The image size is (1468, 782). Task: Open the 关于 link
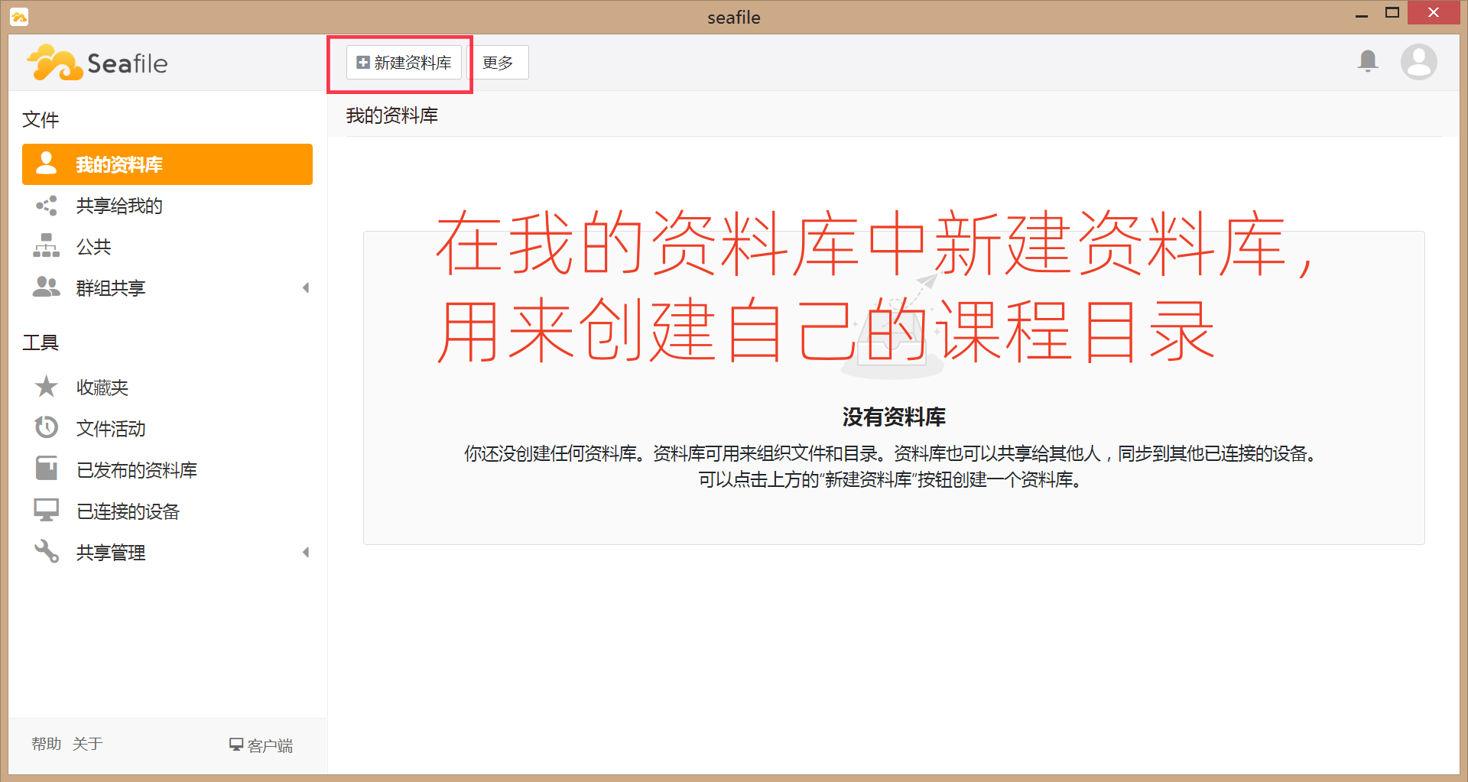coord(88,744)
